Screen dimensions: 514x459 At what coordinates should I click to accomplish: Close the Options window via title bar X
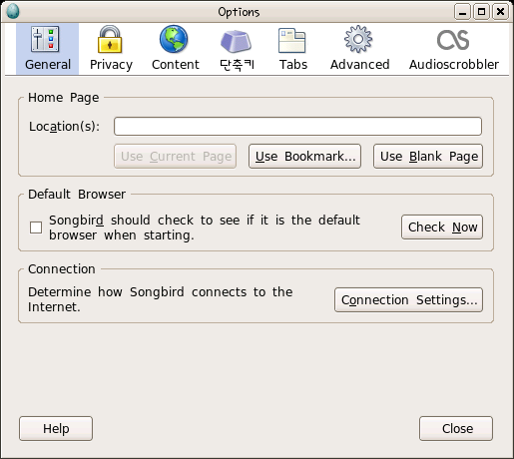click(500, 12)
